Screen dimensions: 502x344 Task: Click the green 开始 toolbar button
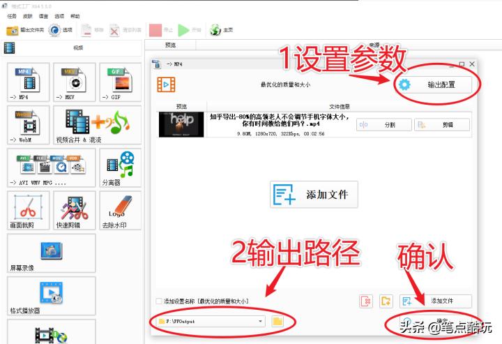click(x=189, y=30)
